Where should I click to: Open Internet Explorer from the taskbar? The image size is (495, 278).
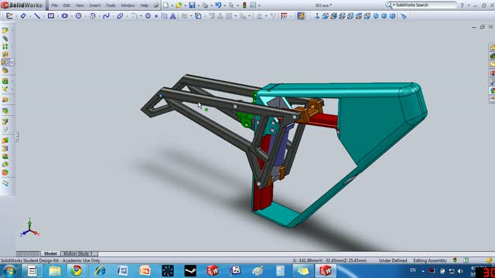[100, 271]
